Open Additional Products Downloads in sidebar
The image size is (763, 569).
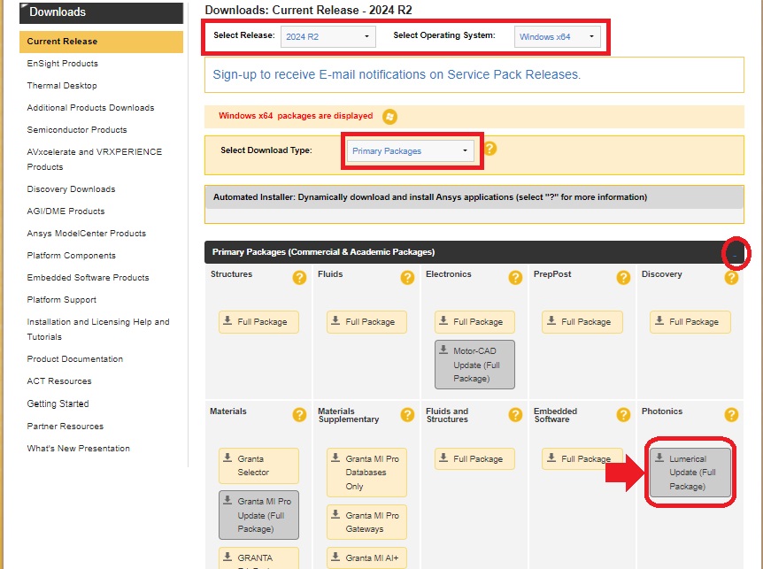(90, 108)
